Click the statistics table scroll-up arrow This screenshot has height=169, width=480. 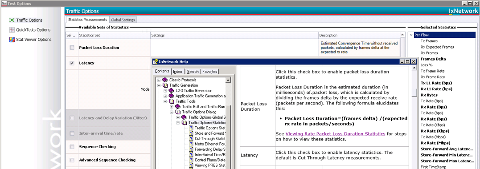(x=402, y=36)
